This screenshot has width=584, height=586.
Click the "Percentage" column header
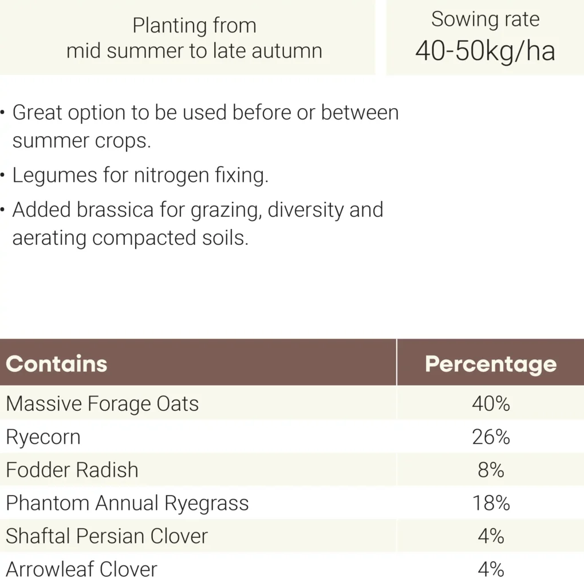[491, 364]
